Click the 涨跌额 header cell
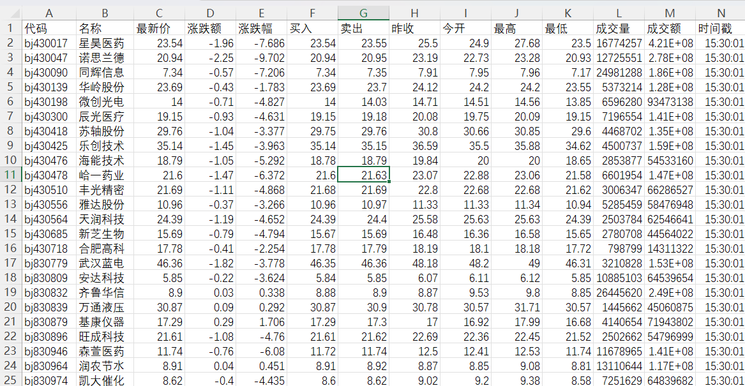Image resolution: width=745 pixels, height=386 pixels. click(x=211, y=29)
